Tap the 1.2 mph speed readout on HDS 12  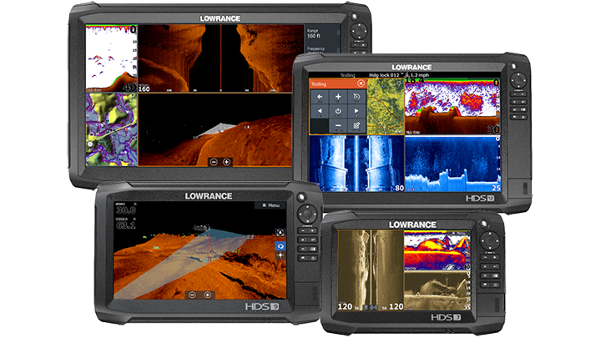(419, 75)
